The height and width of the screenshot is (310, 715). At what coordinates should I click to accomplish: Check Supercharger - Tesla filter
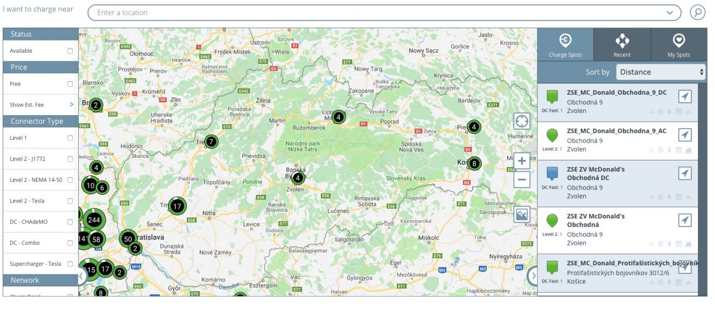click(x=70, y=264)
